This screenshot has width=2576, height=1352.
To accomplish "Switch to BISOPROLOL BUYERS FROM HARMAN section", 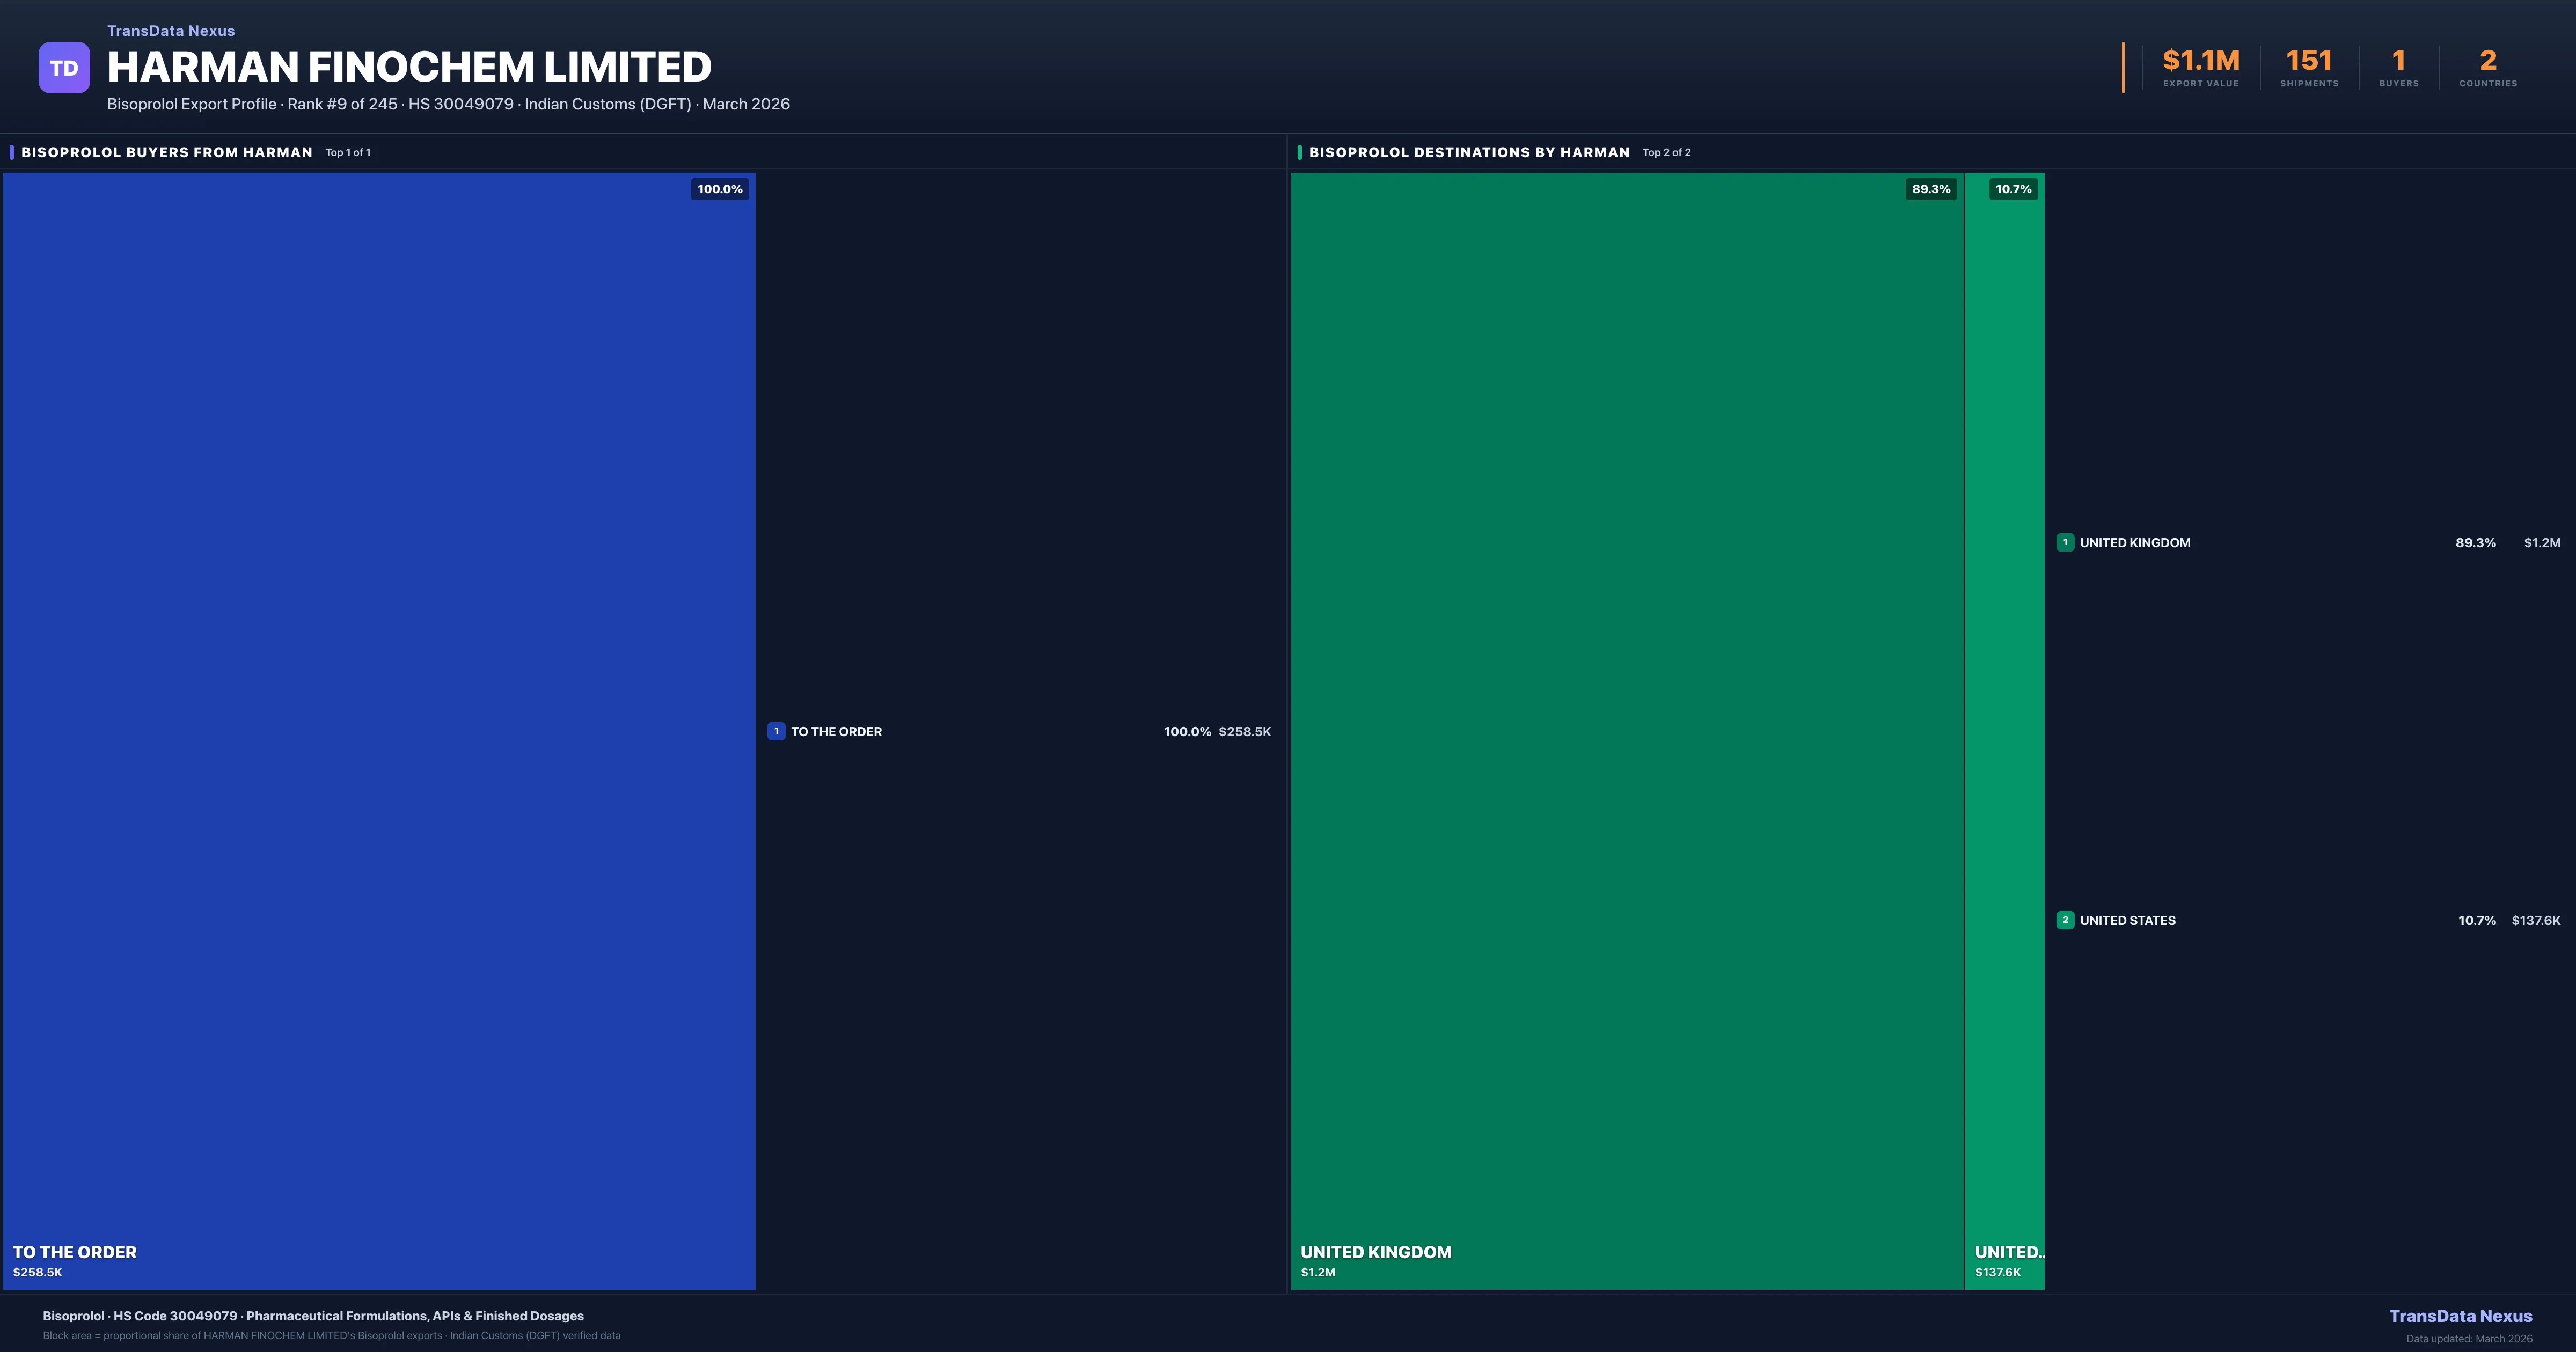I will (x=167, y=152).
